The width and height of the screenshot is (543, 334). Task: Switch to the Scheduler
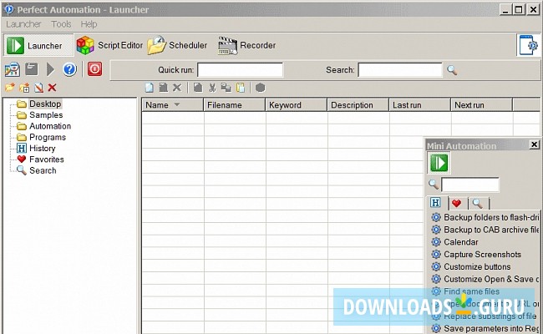click(x=177, y=45)
